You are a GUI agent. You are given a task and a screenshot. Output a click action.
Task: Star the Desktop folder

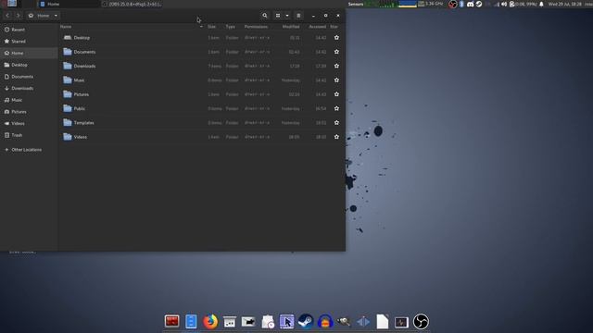336,37
